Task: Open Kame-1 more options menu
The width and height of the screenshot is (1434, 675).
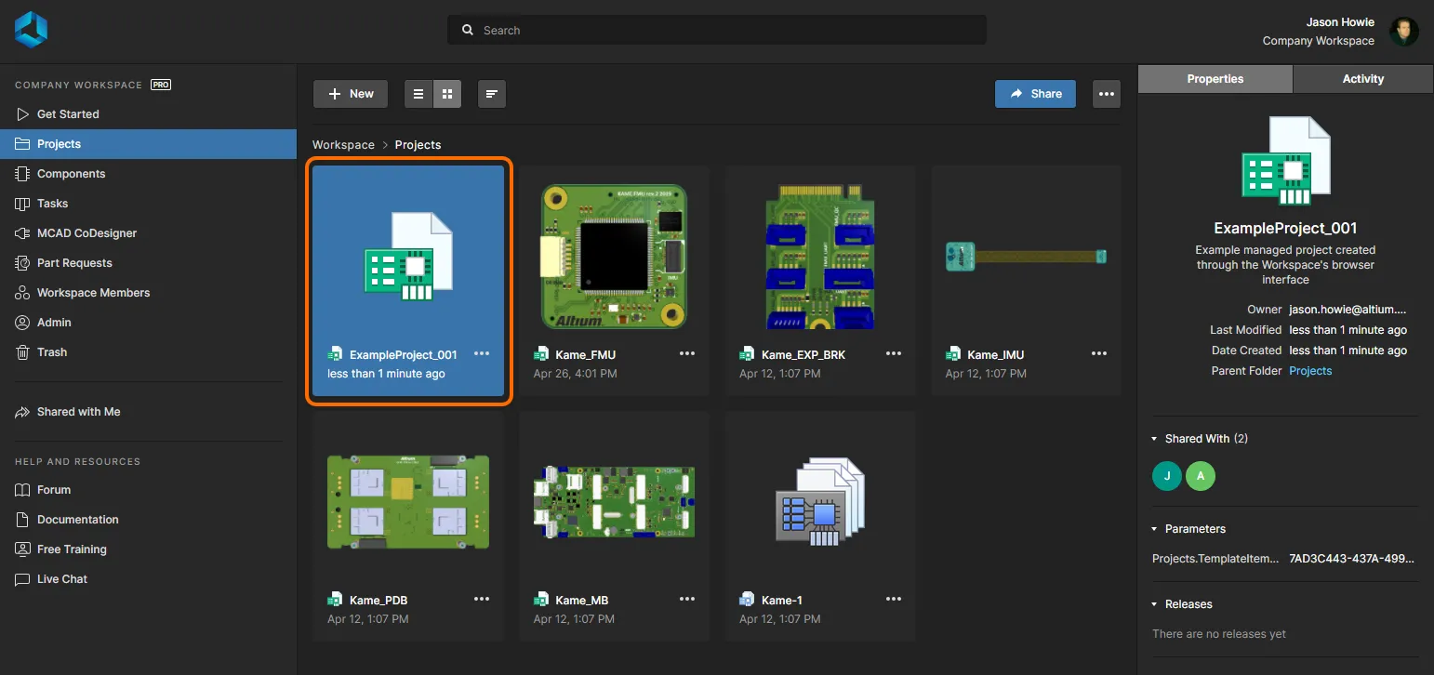Action: click(894, 599)
